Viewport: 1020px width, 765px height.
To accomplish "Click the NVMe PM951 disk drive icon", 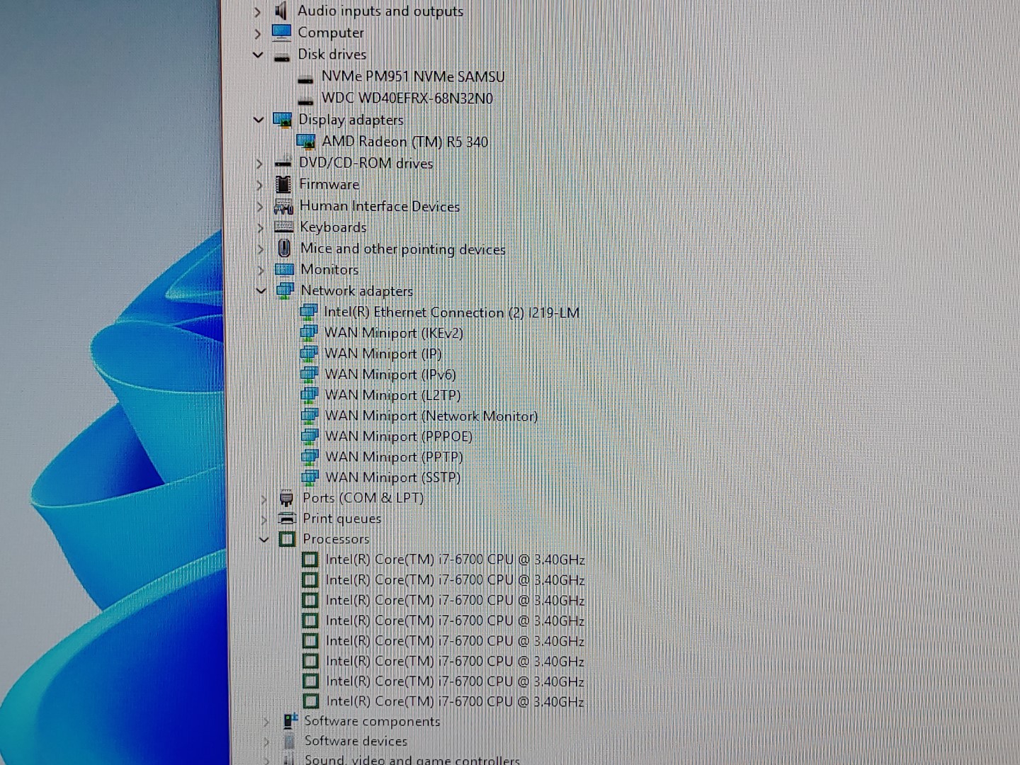I will [305, 78].
